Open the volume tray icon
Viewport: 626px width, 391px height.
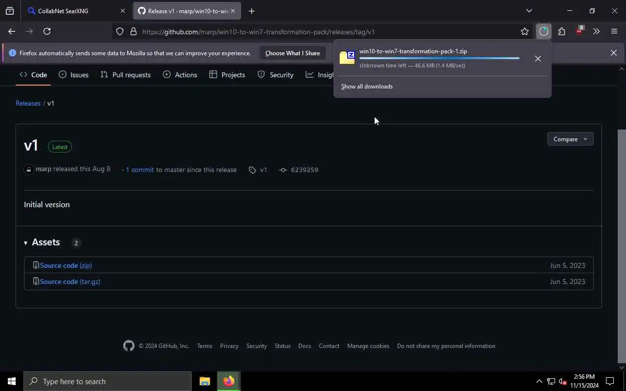click(562, 381)
